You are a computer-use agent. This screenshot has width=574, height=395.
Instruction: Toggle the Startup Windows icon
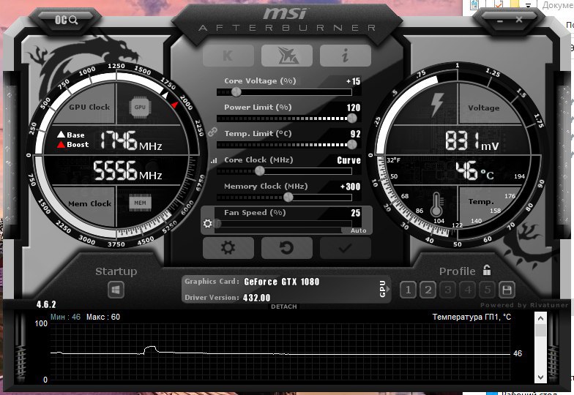click(x=116, y=290)
